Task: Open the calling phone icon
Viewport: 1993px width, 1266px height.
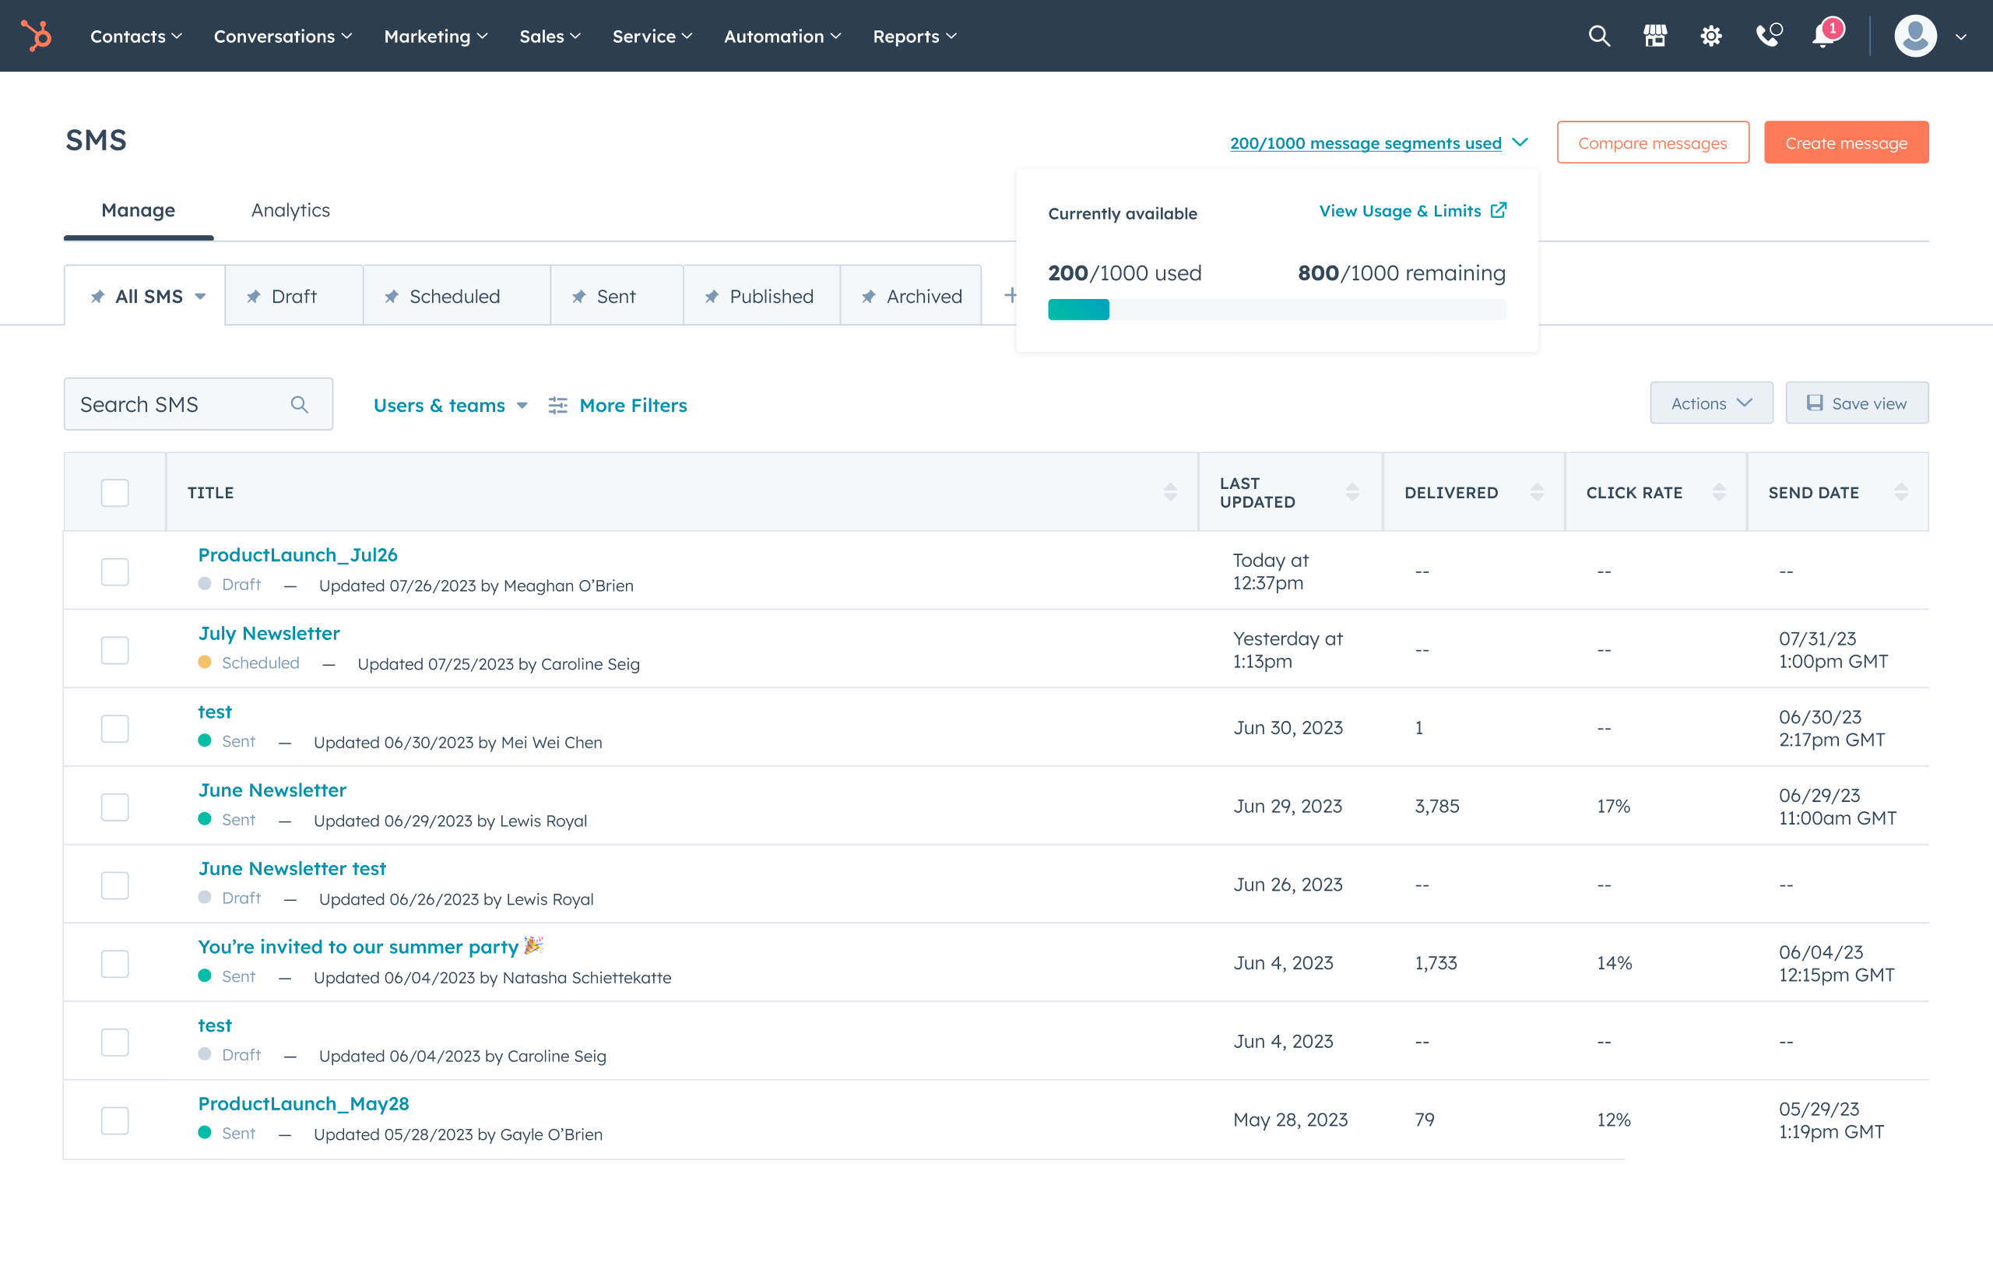Action: pyautogui.click(x=1767, y=36)
